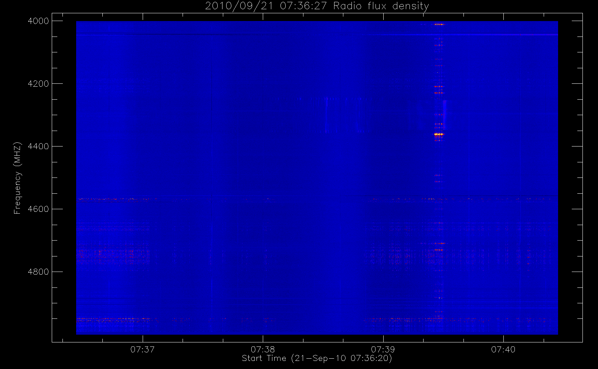The image size is (598, 369).
Task: Click the "Frequency (MHZ)" axis label
Action: pyautogui.click(x=17, y=178)
